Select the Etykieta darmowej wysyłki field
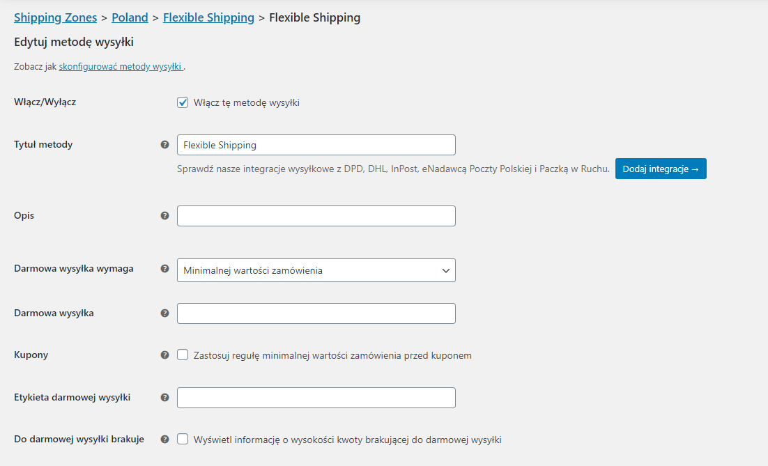768x466 pixels. pyautogui.click(x=316, y=397)
